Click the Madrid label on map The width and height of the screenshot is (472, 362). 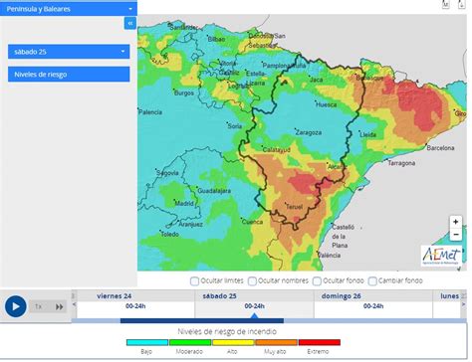[x=184, y=203]
